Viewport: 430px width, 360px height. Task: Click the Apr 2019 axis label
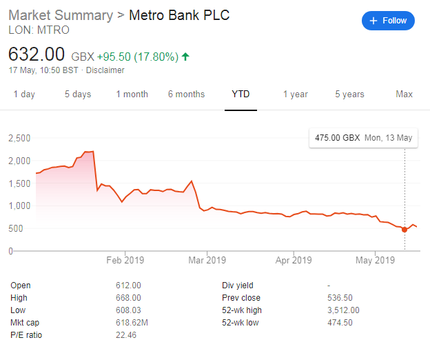pos(294,261)
